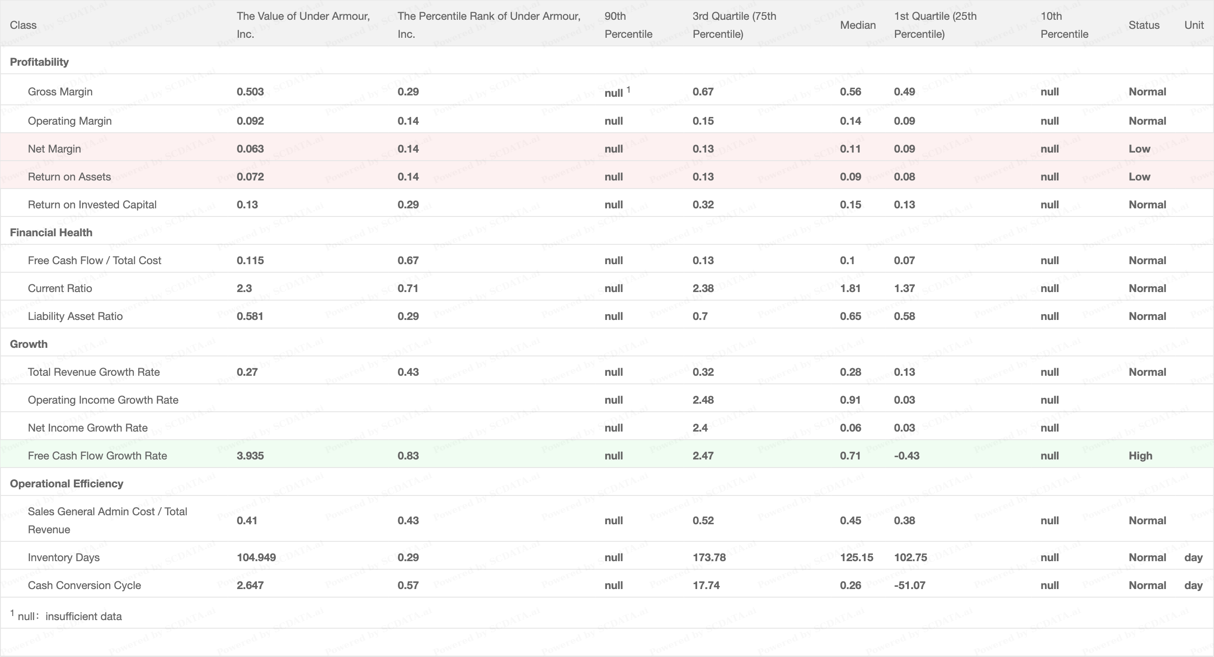Click the Low status for Return on Assets
The width and height of the screenshot is (1214, 657).
pos(1139,177)
